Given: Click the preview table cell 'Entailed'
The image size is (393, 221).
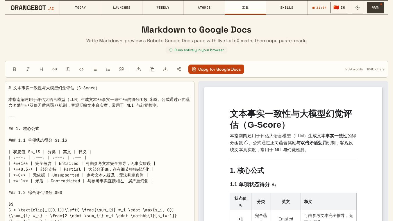Looking at the screenshot, I should pyautogui.click(x=286, y=219).
